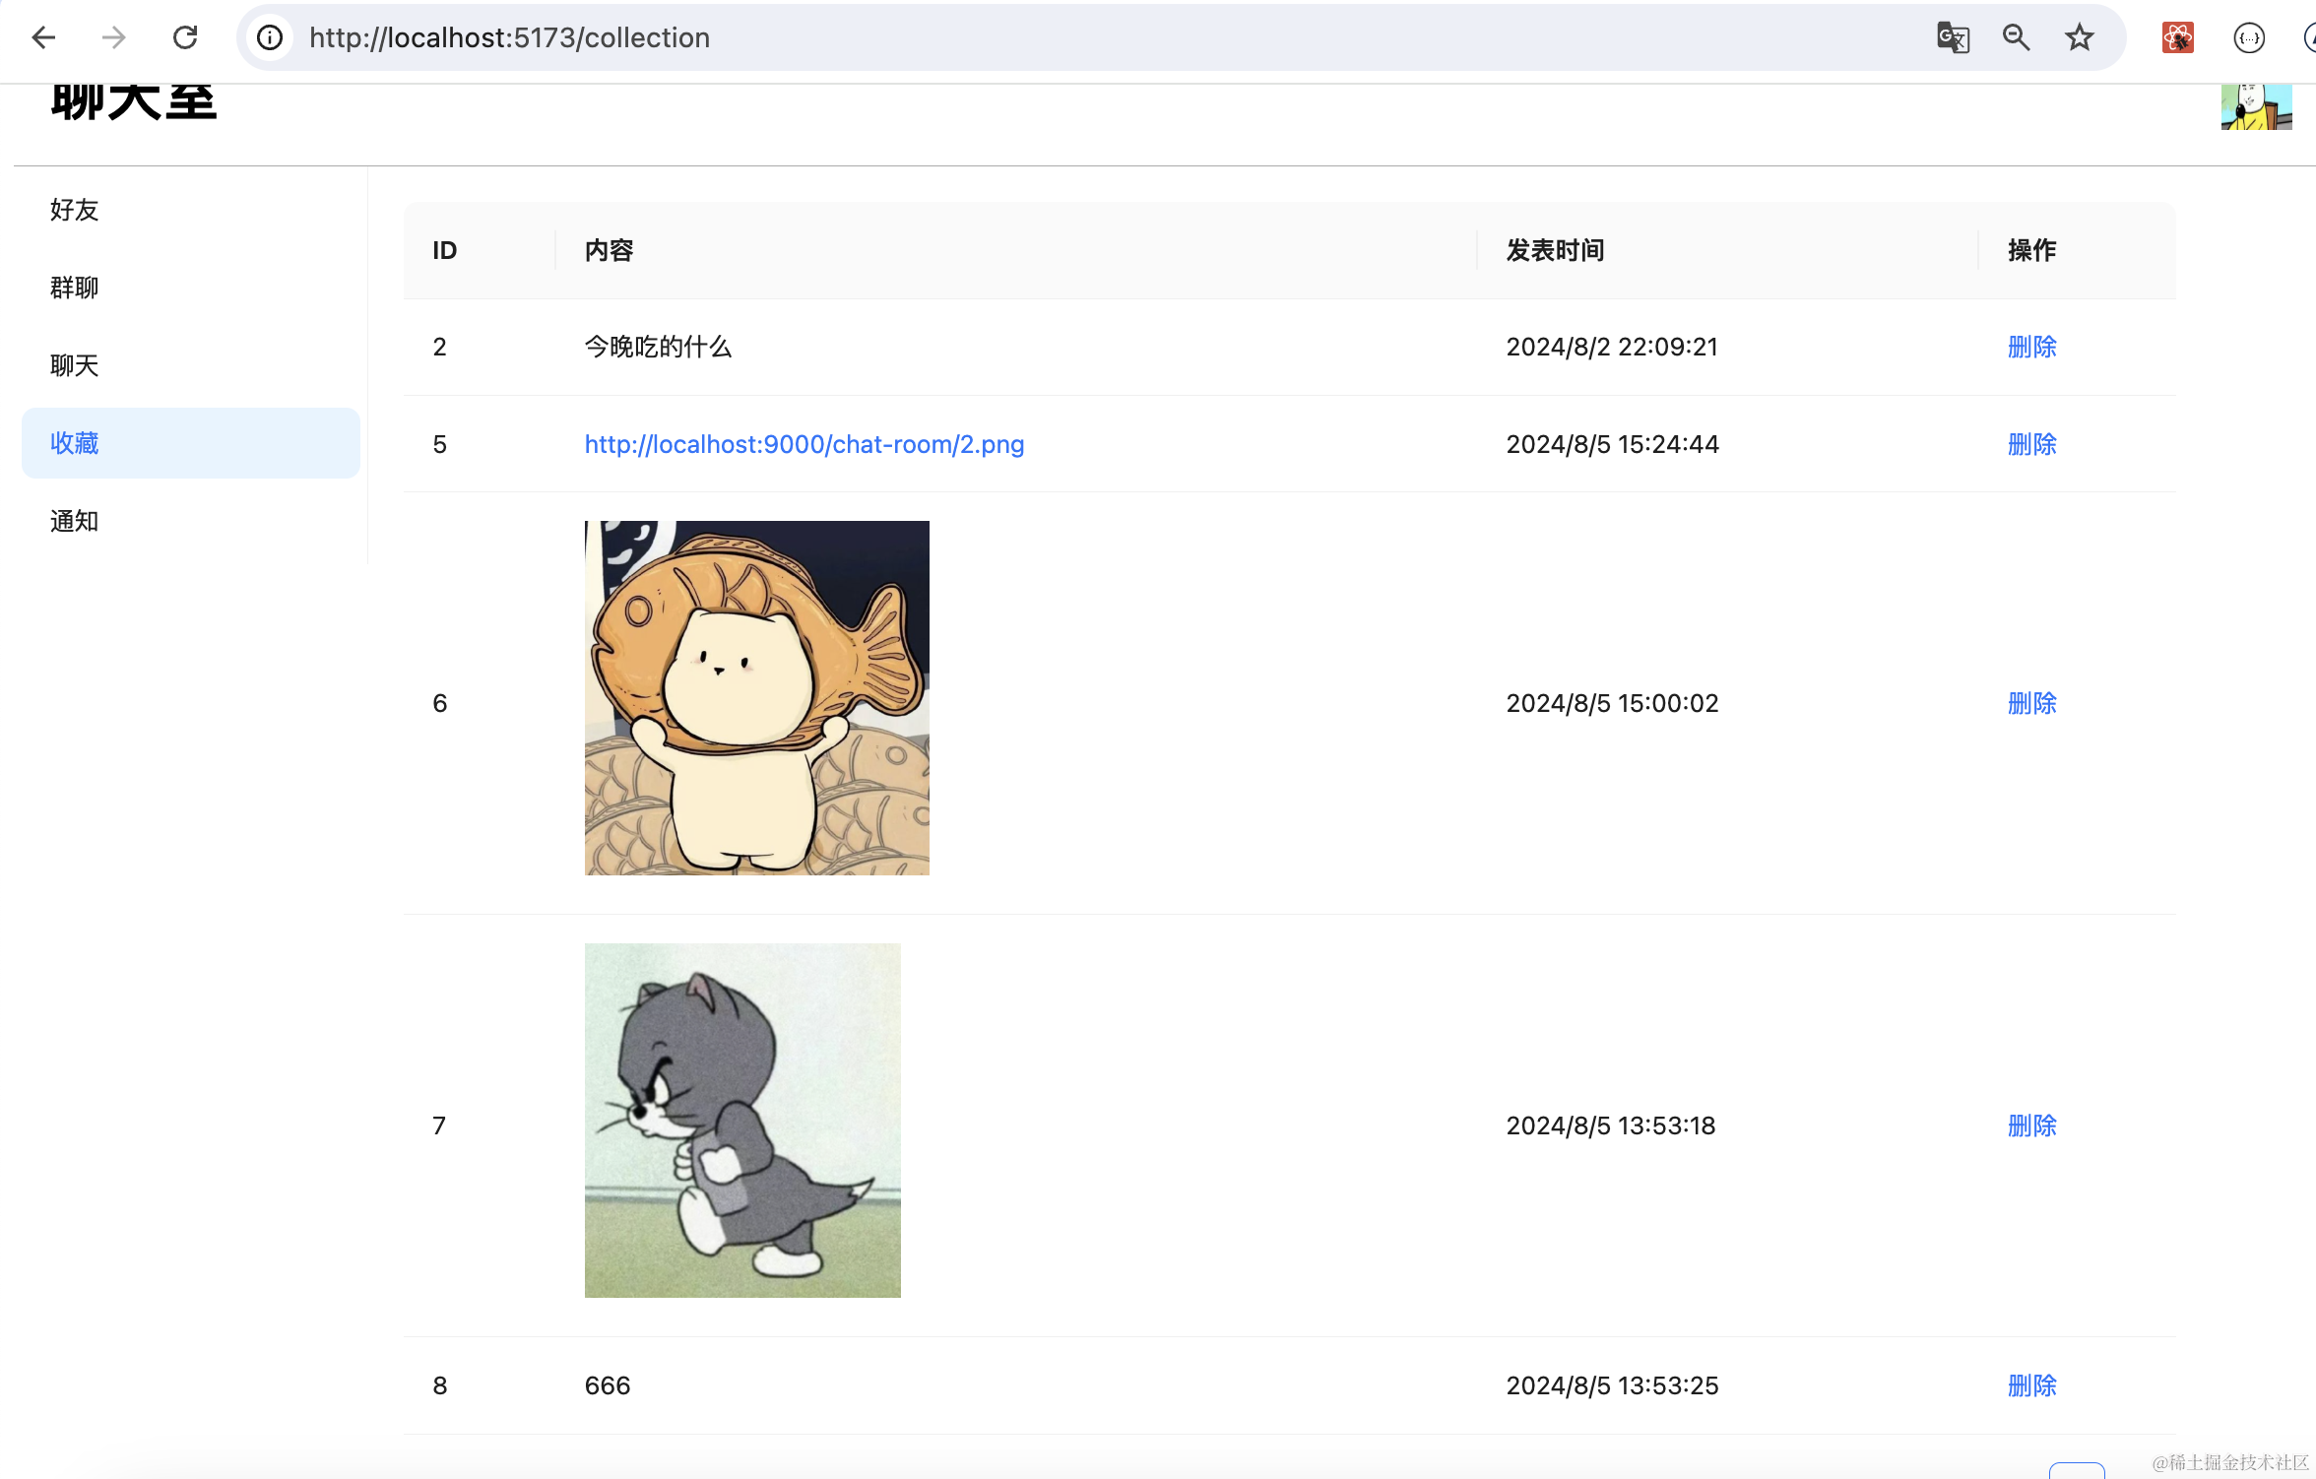Viewport: 2316px width, 1479px height.
Task: Open 好友 in the sidebar menu
Action: (75, 210)
